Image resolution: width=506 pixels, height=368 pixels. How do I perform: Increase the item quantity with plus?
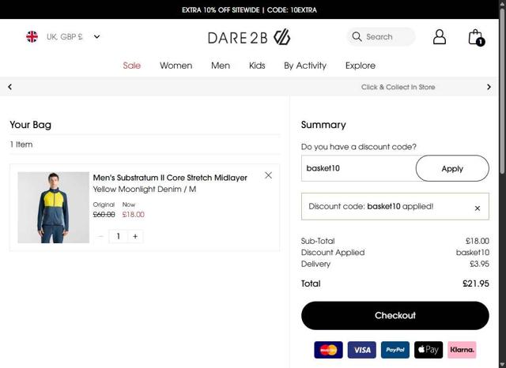pyautogui.click(x=135, y=237)
